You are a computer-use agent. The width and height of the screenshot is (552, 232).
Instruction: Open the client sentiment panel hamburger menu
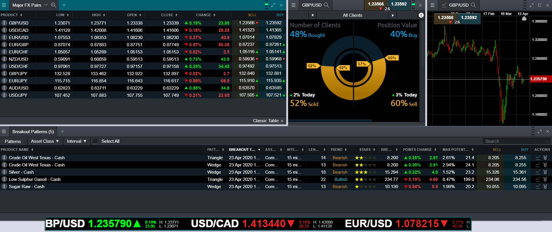[293, 5]
